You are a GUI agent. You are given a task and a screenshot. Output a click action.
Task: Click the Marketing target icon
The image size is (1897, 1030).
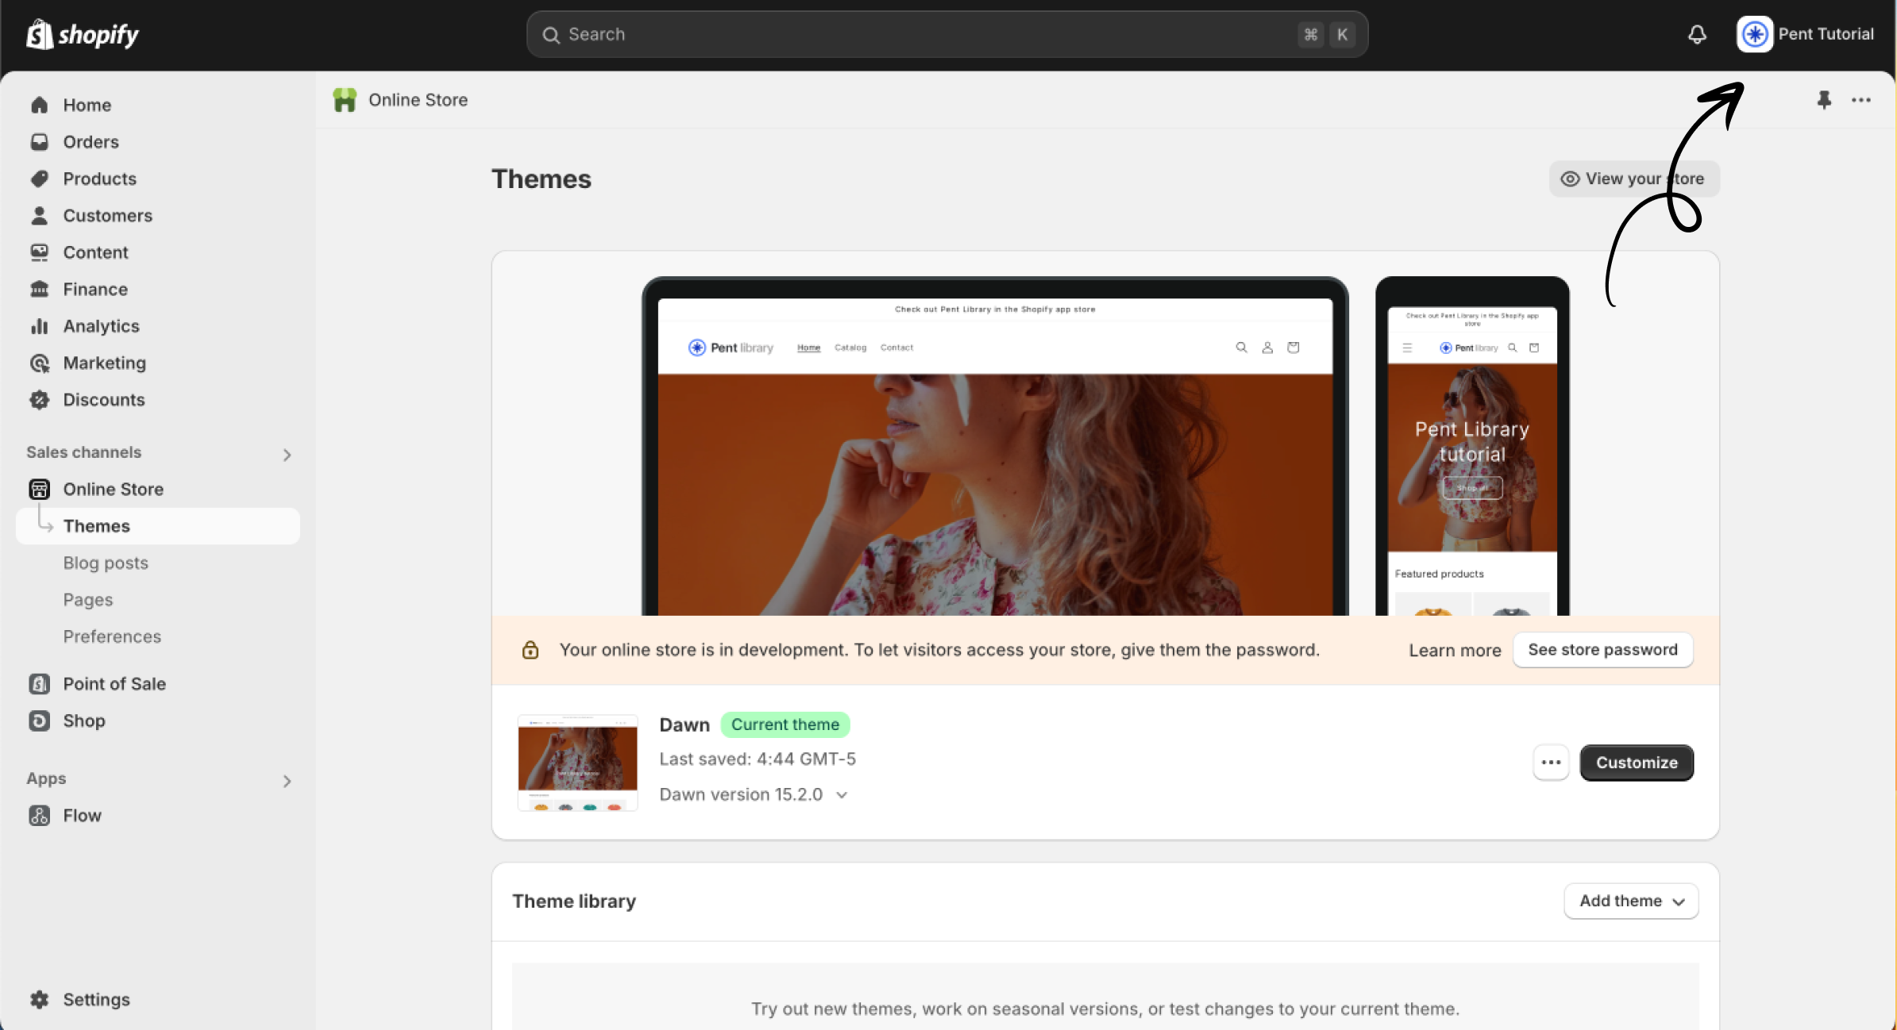(39, 363)
